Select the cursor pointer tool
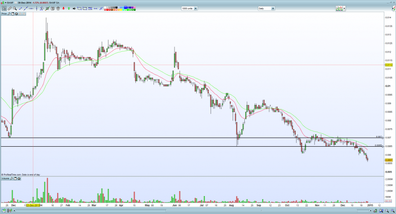Viewport: 396px width, 214px height. [4, 9]
